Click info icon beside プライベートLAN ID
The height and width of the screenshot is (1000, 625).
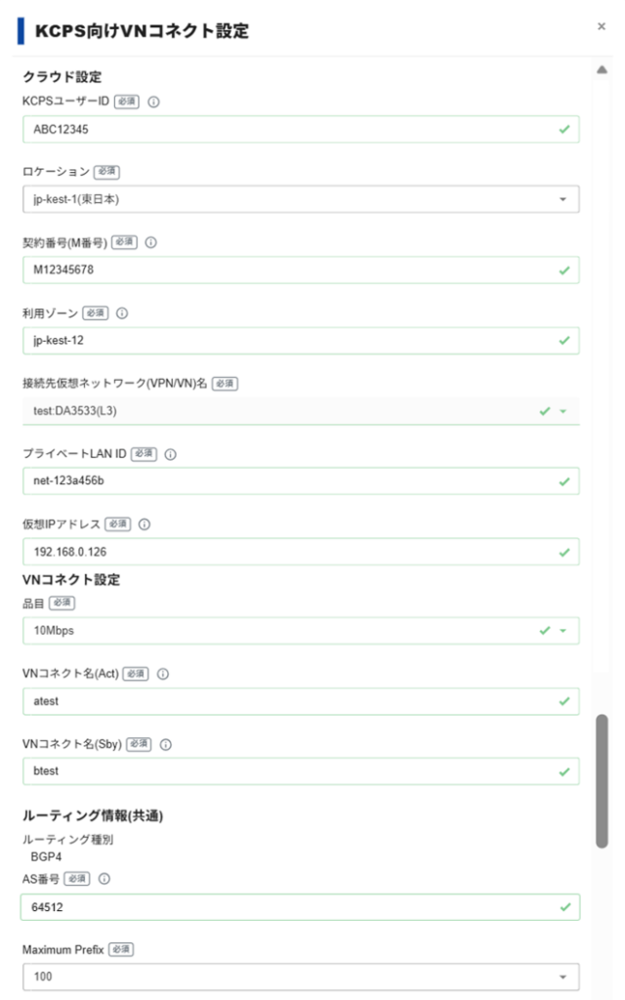(170, 454)
